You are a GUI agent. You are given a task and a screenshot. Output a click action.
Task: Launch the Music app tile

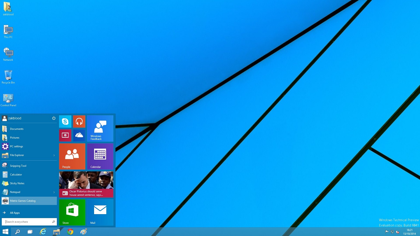pos(79,121)
